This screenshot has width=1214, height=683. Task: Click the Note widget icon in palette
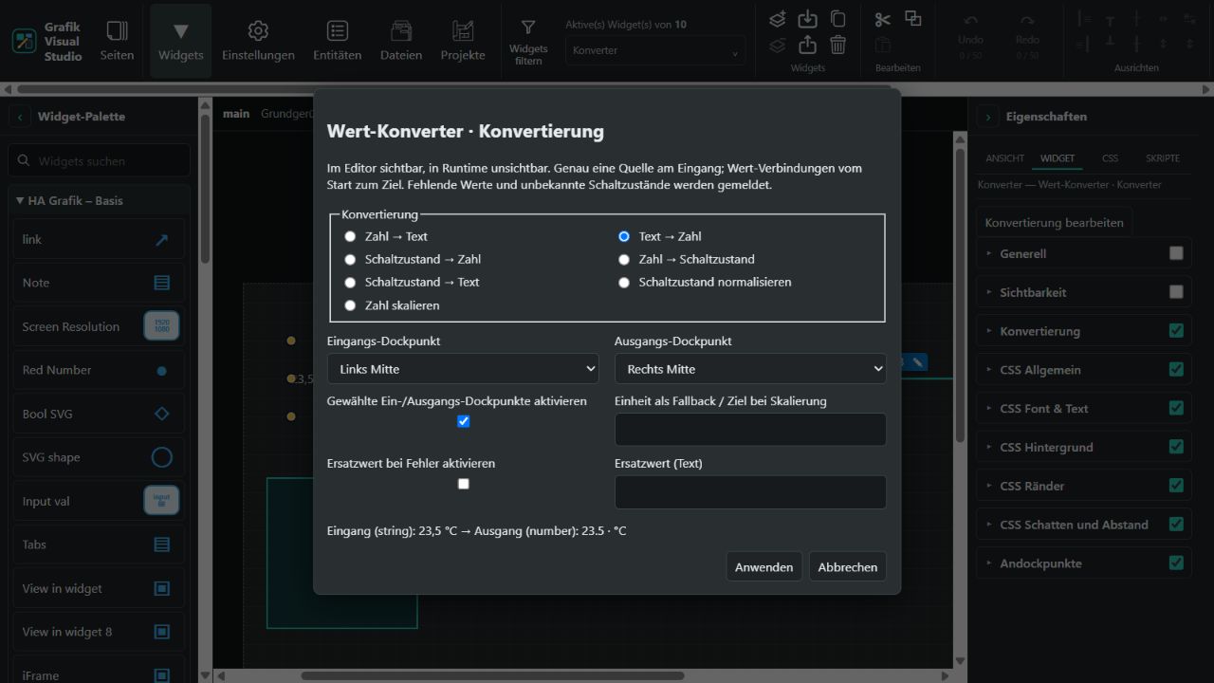pyautogui.click(x=162, y=283)
